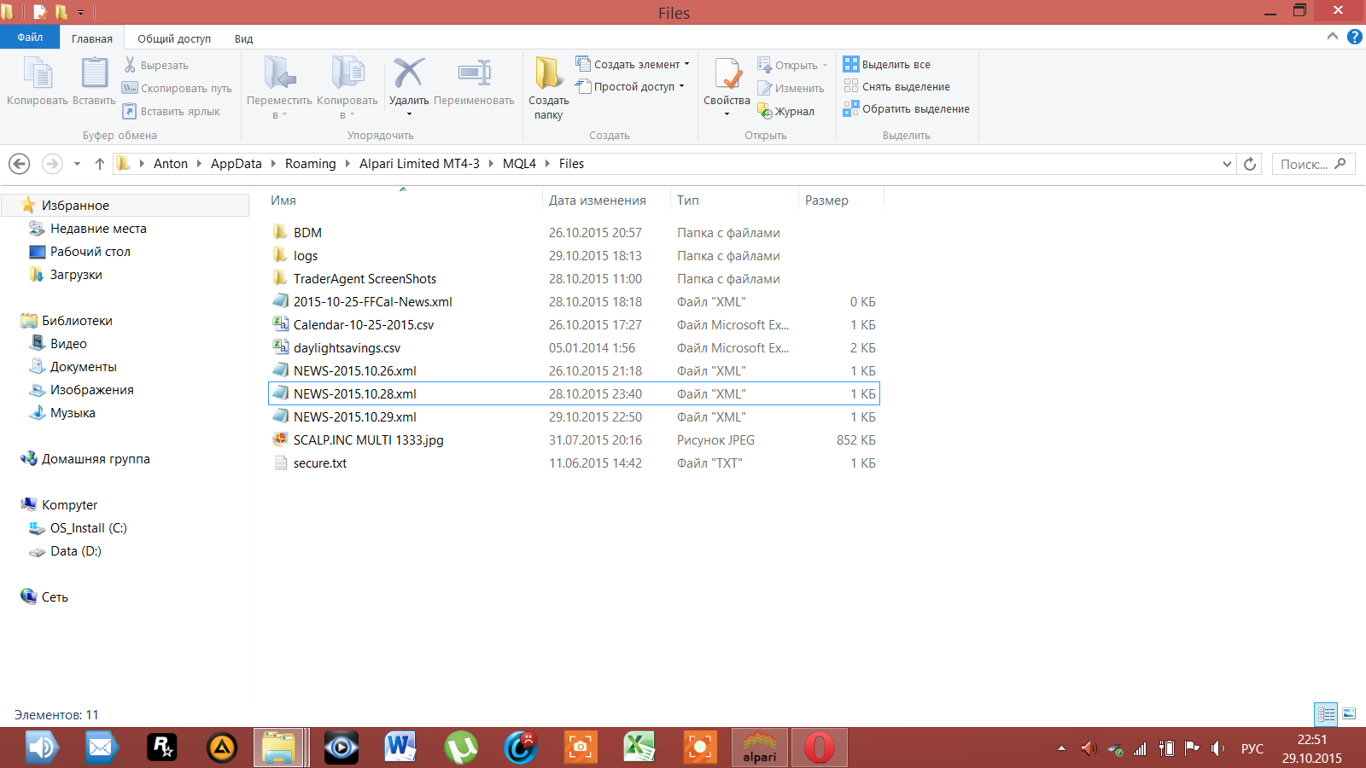This screenshot has height=768, width=1366.
Task: Open the History (Журнал) button
Action: tap(786, 111)
